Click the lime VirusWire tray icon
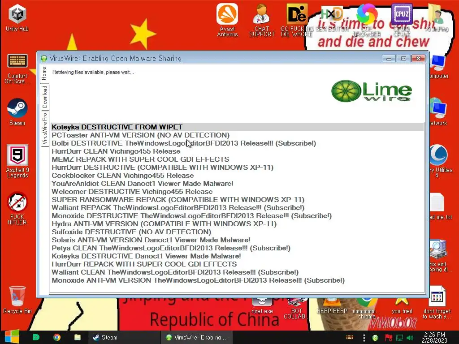The height and width of the screenshot is (344, 459). (x=375, y=338)
